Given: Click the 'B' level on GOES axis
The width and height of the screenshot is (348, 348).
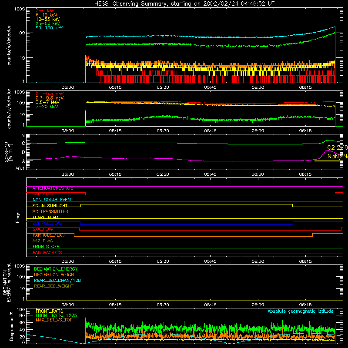Looking at the screenshot, I should [x=23, y=152].
